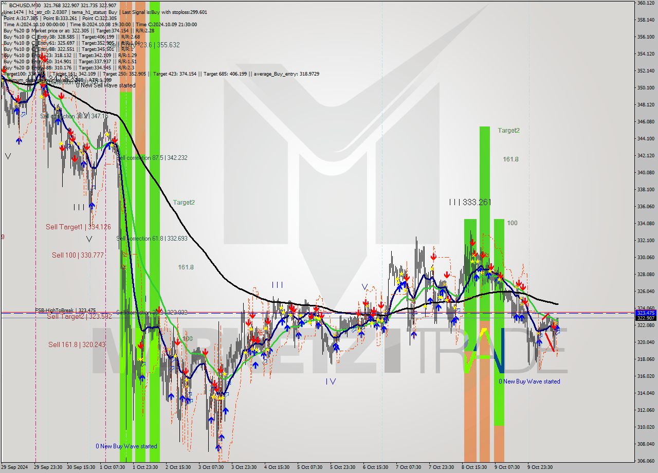The image size is (658, 473).
Task: Click the 'Sell 100 | 330.777' label
Action: [78, 255]
